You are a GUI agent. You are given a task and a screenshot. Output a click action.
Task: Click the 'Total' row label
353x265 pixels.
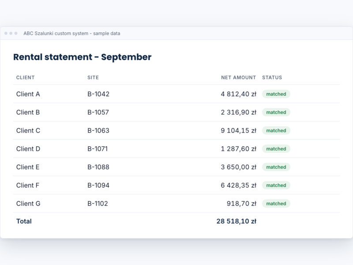click(24, 221)
